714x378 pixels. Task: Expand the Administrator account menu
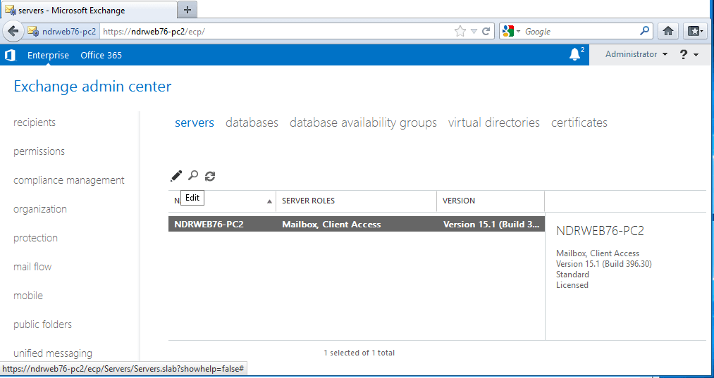click(636, 54)
